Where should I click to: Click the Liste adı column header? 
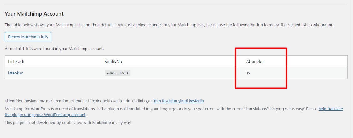(x=16, y=61)
